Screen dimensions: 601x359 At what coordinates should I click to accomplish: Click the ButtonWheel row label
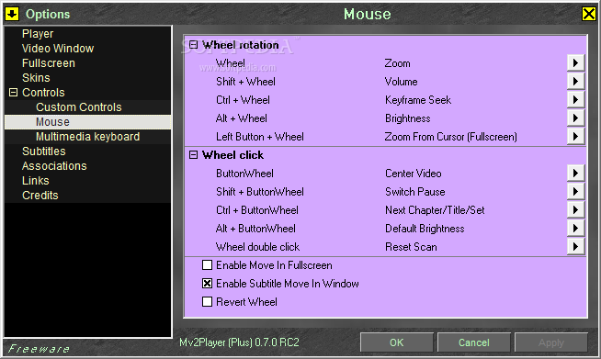tap(245, 174)
